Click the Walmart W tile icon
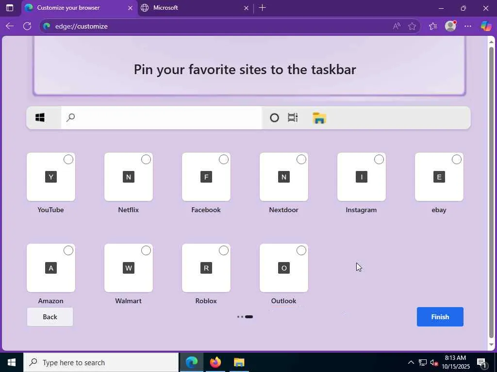This screenshot has height=372, width=497. pyautogui.click(x=128, y=268)
